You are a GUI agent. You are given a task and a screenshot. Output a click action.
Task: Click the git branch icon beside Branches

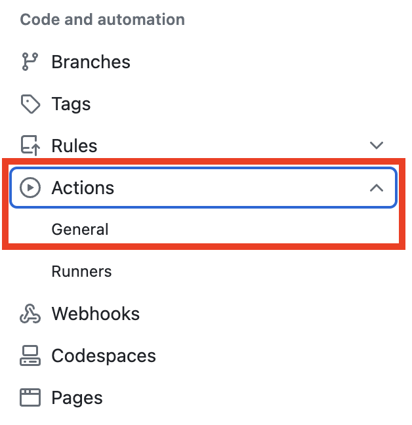tap(30, 62)
